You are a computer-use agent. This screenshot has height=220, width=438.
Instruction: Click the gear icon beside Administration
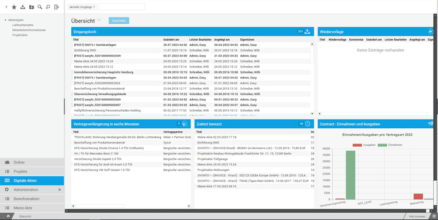pyautogui.click(x=7, y=190)
